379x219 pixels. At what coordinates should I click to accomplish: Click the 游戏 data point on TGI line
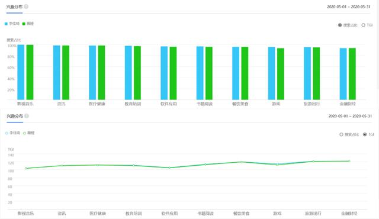tap(277, 165)
